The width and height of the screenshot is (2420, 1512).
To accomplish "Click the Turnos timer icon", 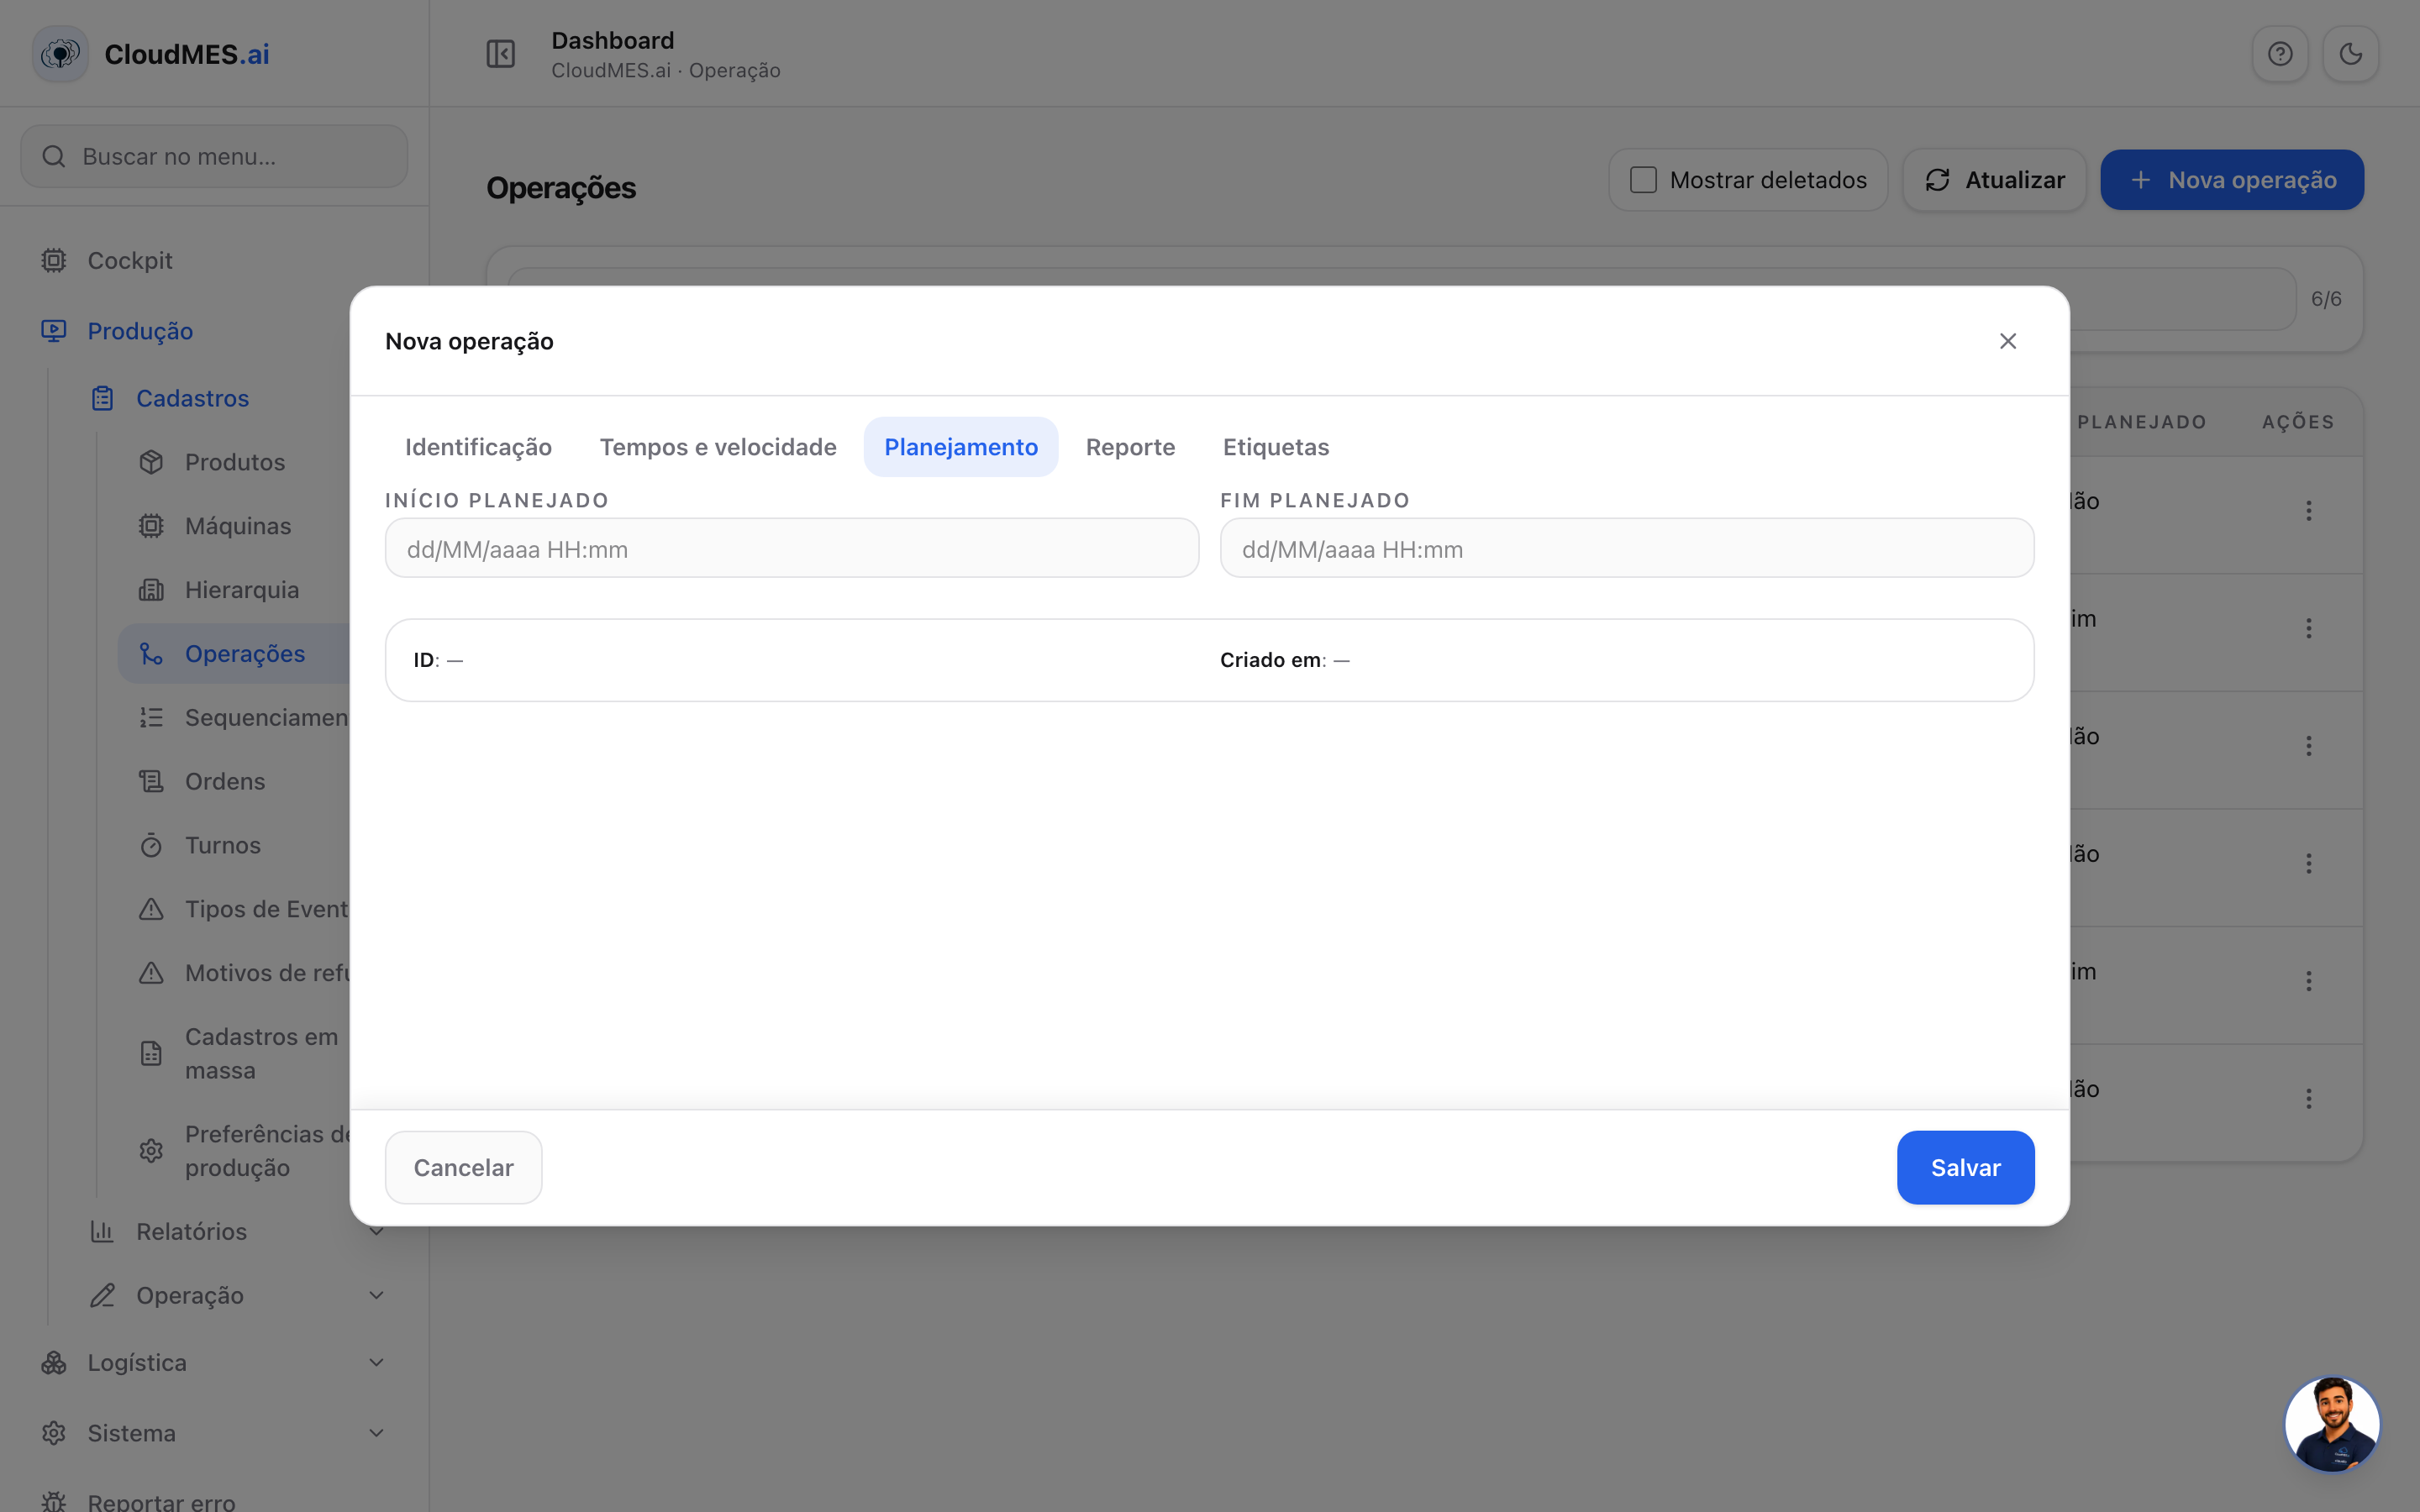I will pyautogui.click(x=151, y=845).
